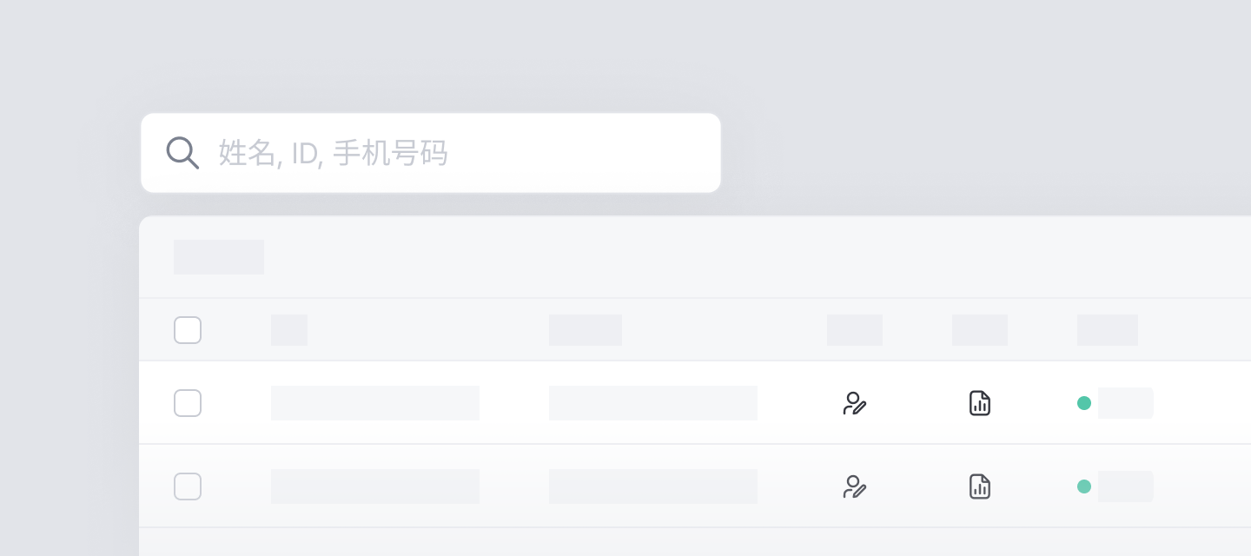This screenshot has width=1251, height=556.
Task: Focus the 姓名, ID, 手机号码 search field
Action: point(431,153)
